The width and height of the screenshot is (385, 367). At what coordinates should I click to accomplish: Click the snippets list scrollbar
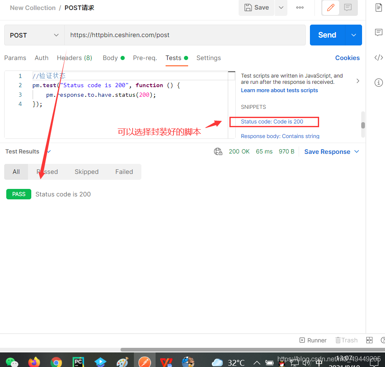(363, 125)
